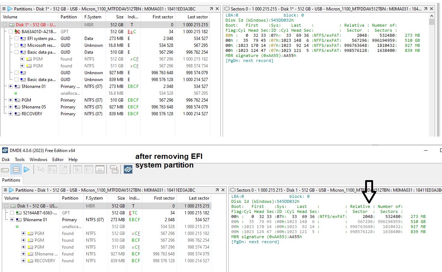Click PgDn next record in Disk 1 Sectors
Image resolution: width=442 pixels, height=272 pixels.
255,242
